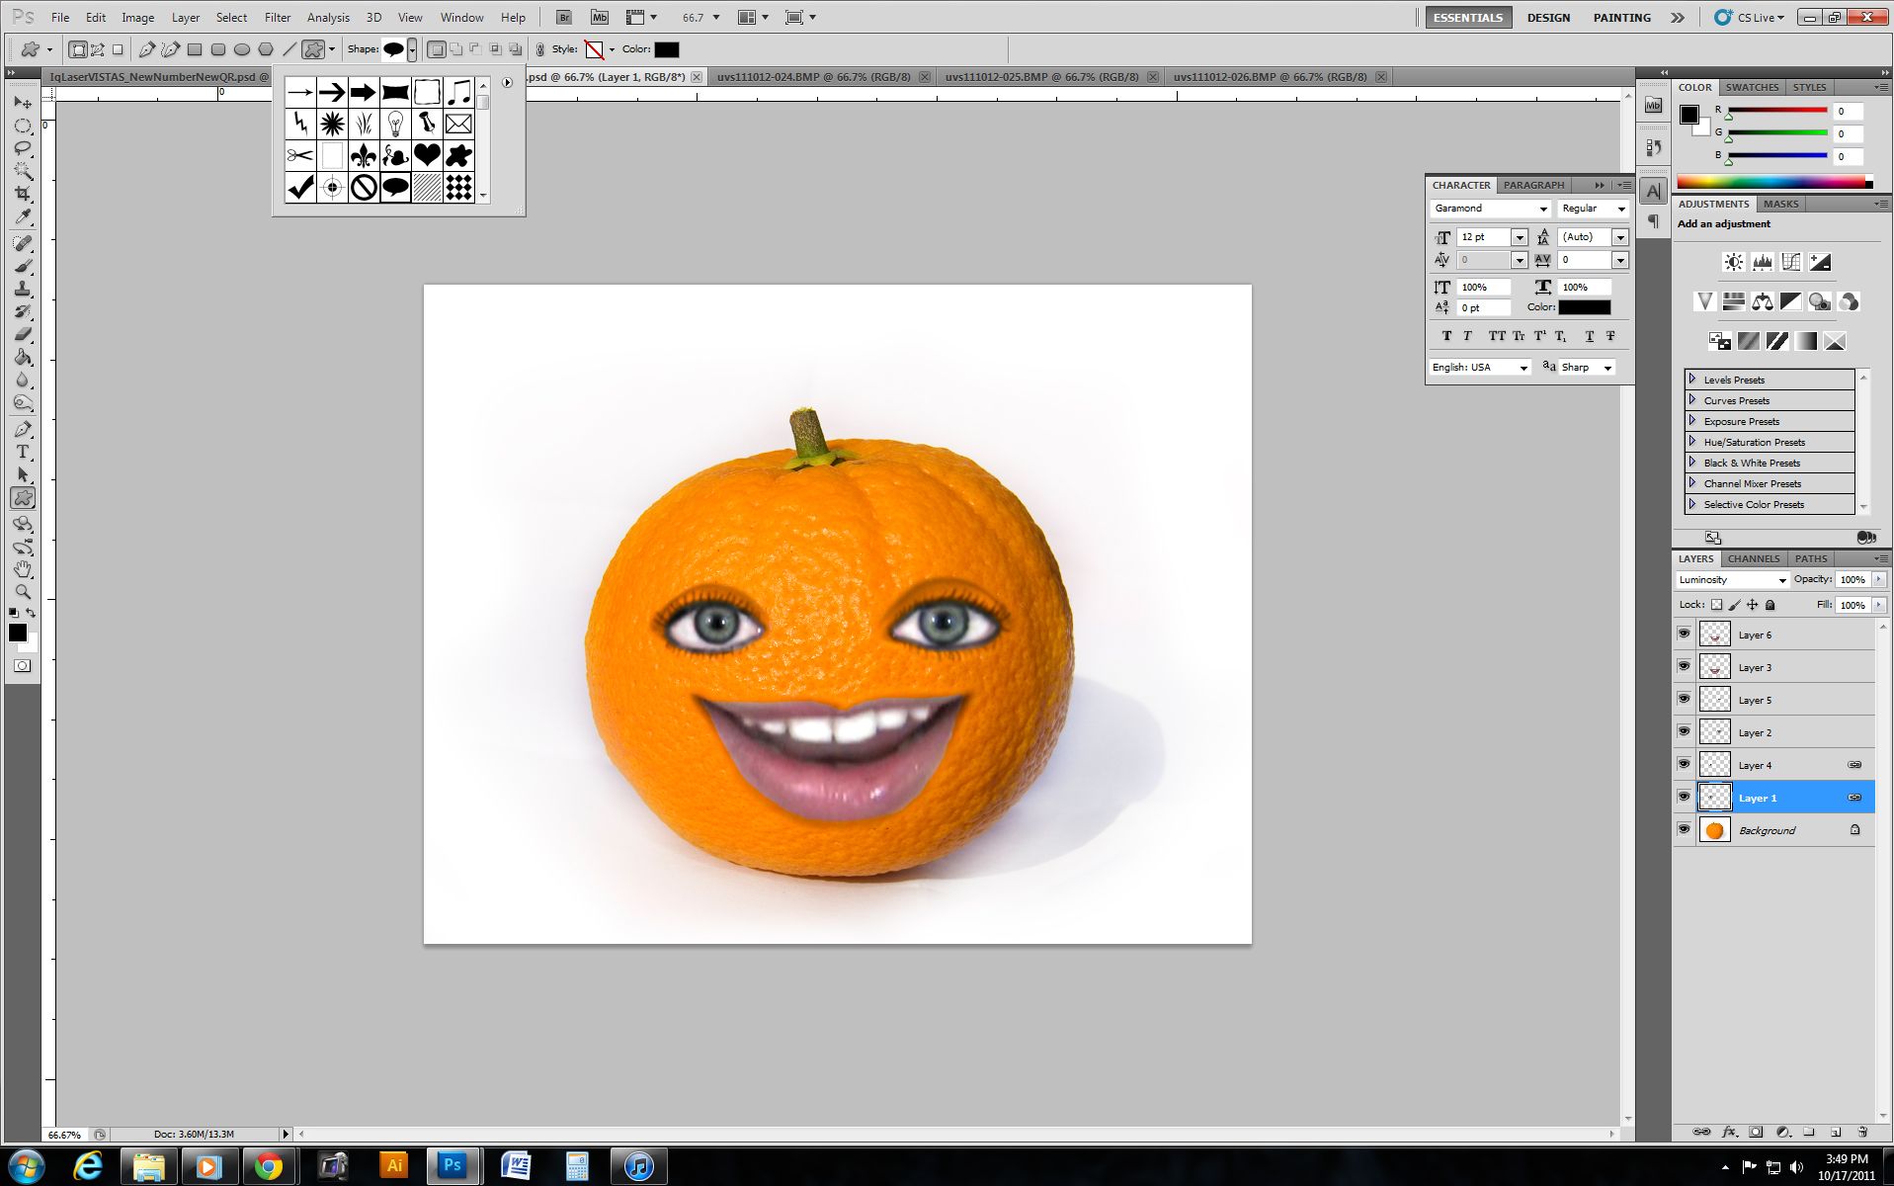Screen dimensions: 1894x1186
Task: Select the heart custom shape
Action: [427, 155]
